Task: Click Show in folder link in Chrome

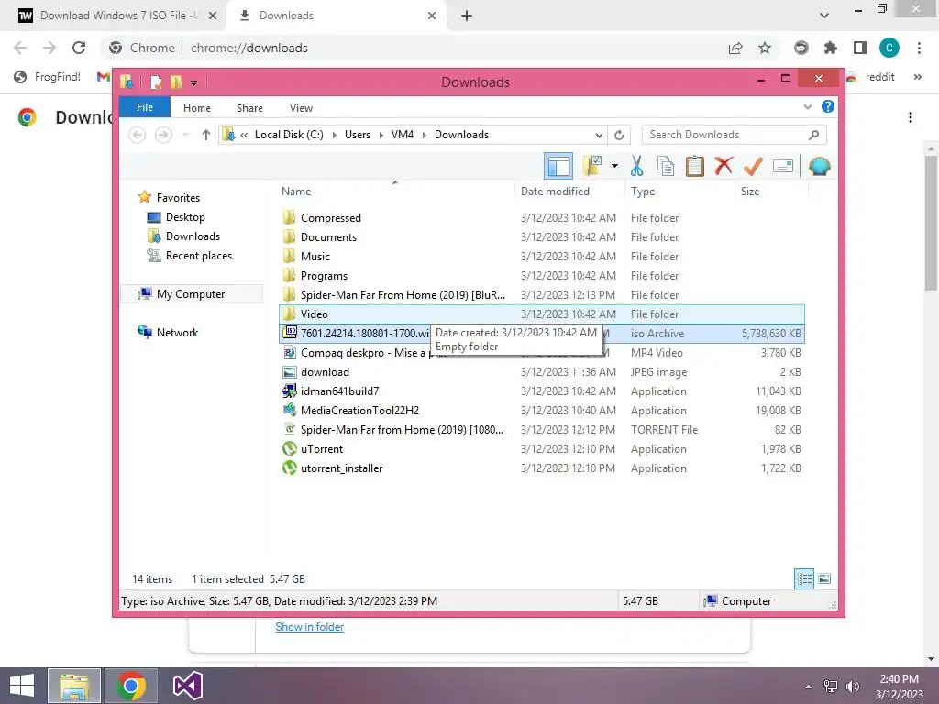Action: 310,627
